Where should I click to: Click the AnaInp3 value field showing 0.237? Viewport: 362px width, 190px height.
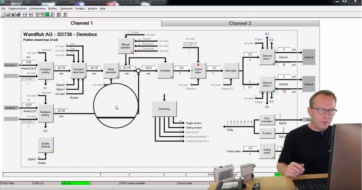coord(29,105)
